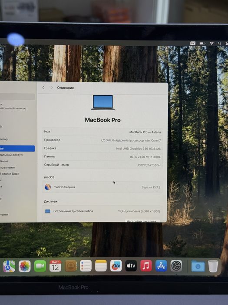Screen dimensions: 228x305
Task: Open Maps from the Dock
Action: coord(9,266)
